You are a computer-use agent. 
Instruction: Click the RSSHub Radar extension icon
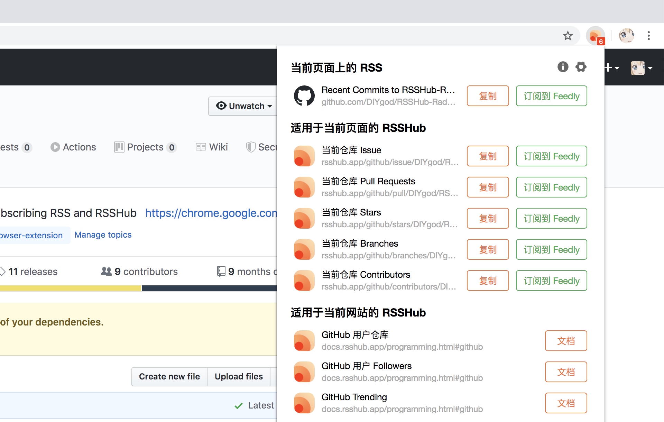tap(595, 36)
